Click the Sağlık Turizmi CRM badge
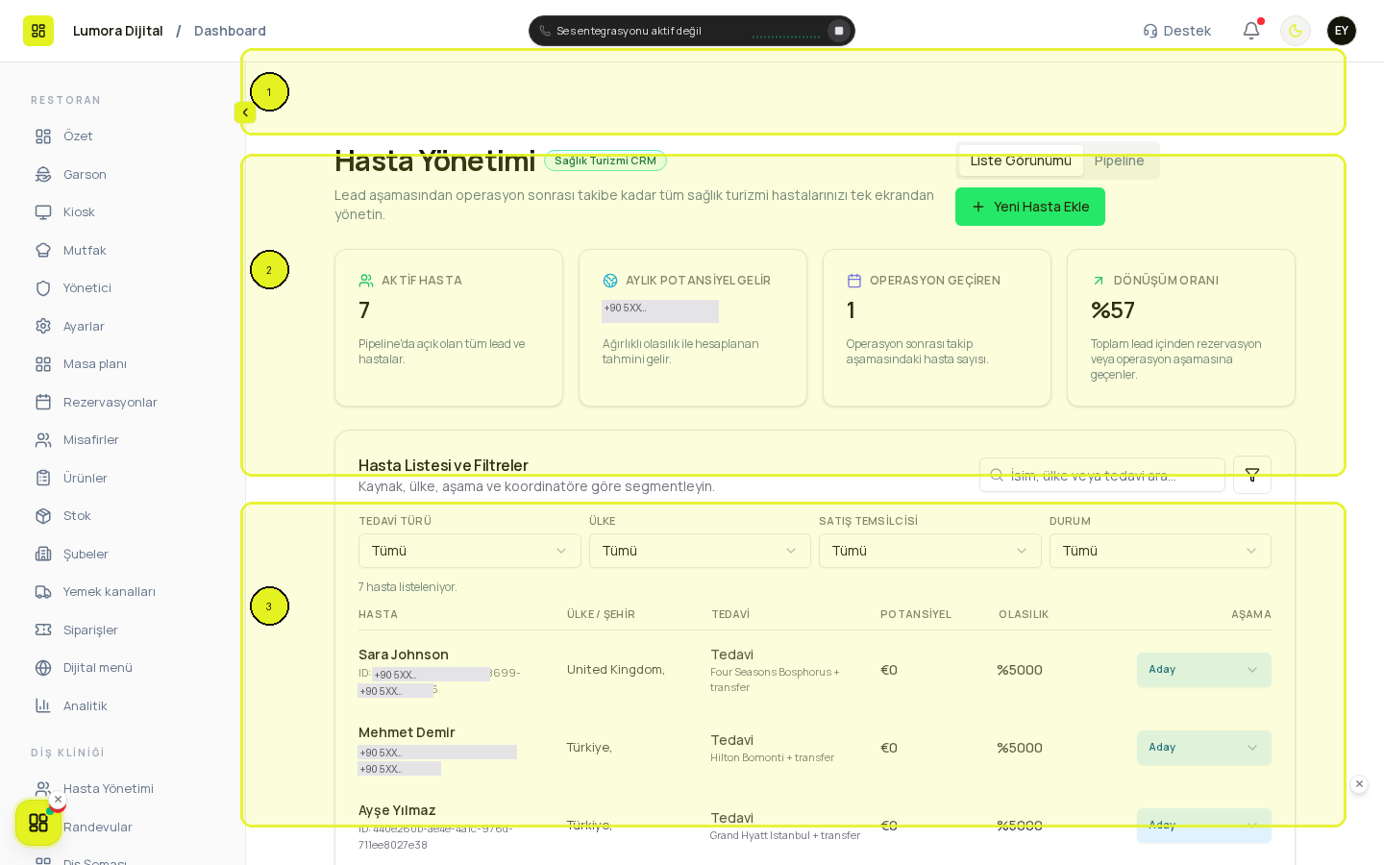 click(x=605, y=161)
